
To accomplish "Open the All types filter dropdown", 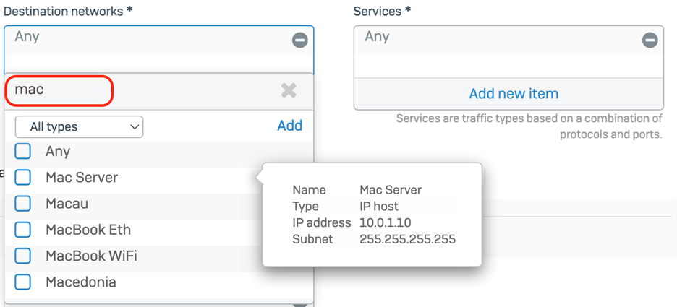I will (79, 126).
